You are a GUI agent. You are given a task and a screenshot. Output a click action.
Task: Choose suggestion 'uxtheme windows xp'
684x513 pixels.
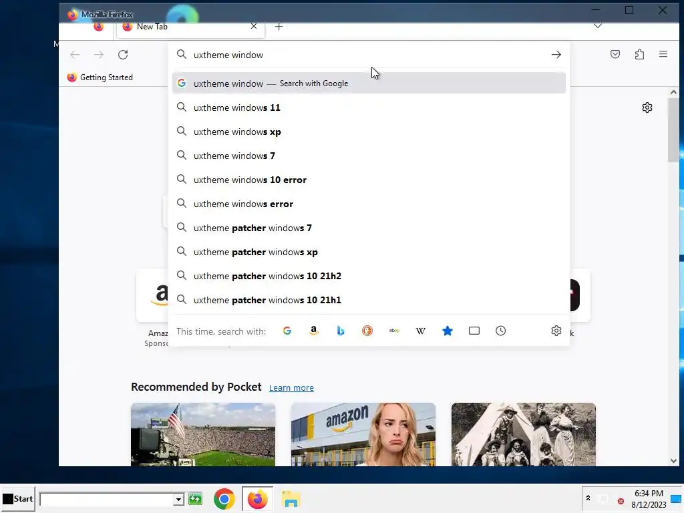tap(369, 132)
